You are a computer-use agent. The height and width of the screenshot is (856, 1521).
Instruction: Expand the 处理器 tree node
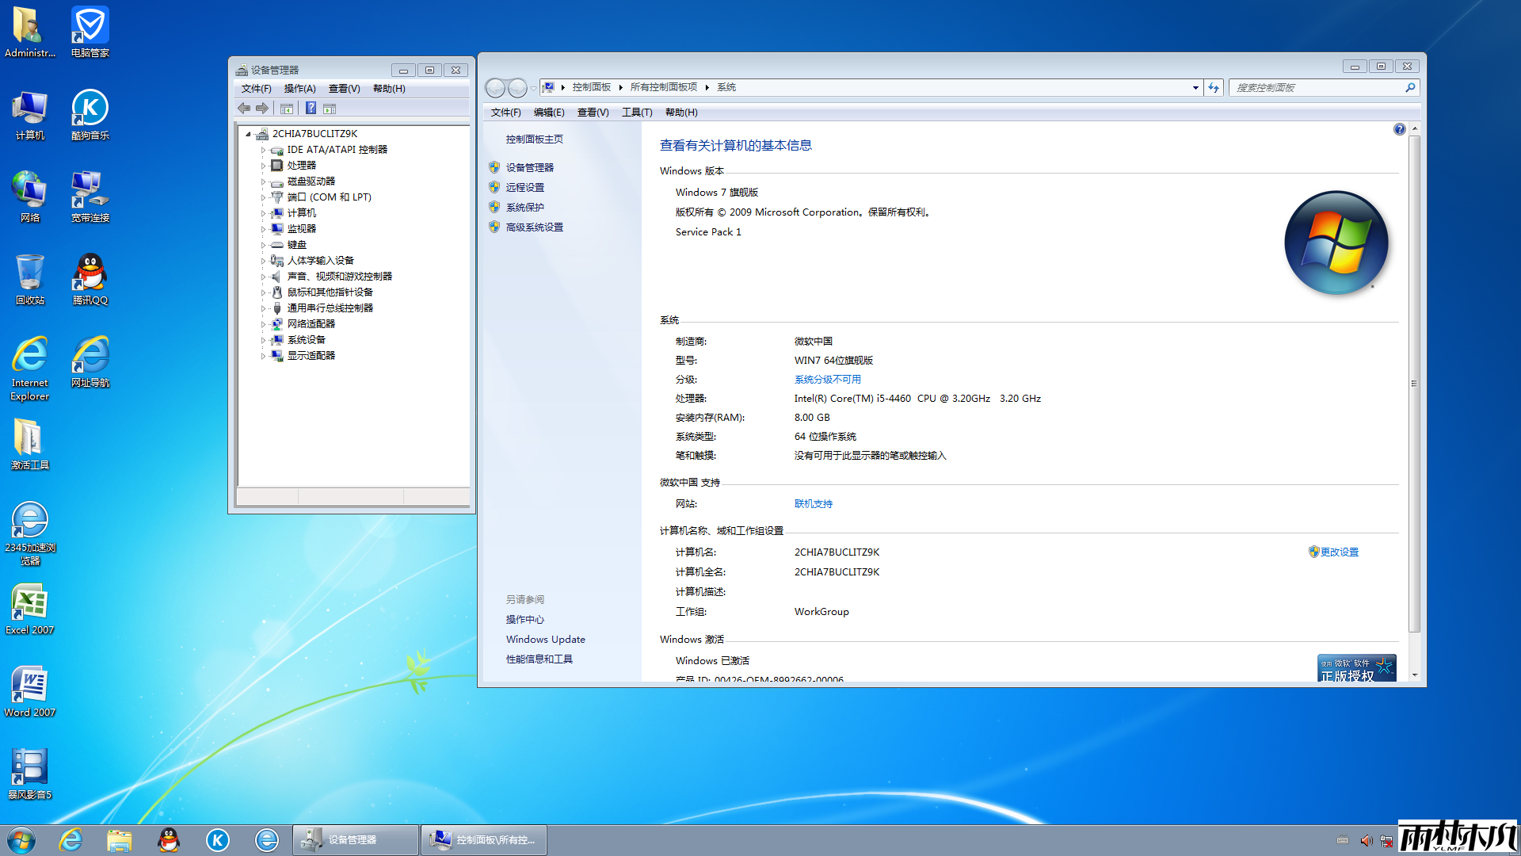coord(263,166)
